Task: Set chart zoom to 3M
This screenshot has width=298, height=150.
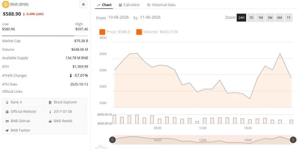Action: click(x=270, y=18)
